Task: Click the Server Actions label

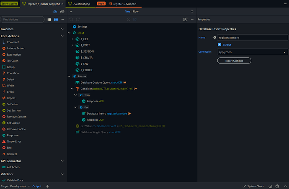Action: 9,4
